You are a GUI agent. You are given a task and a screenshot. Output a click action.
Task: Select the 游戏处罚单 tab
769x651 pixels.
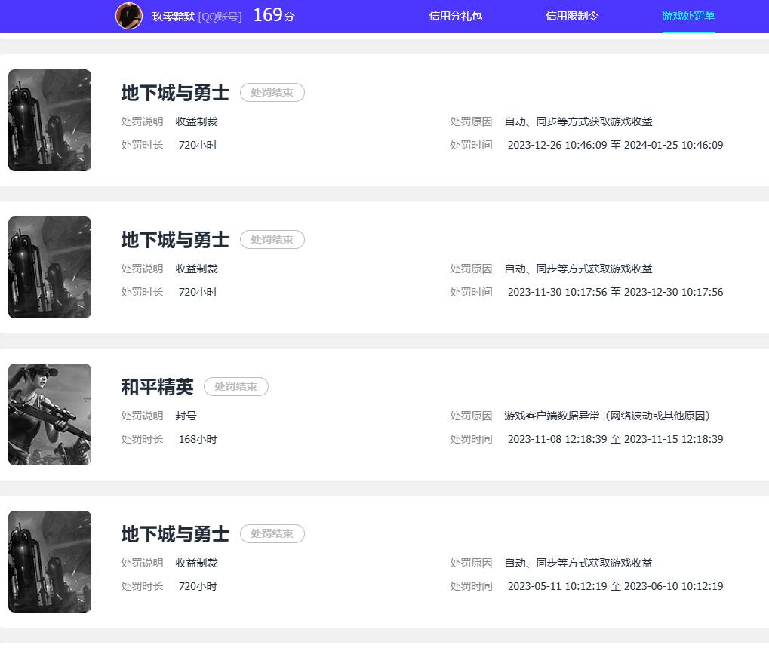[688, 16]
